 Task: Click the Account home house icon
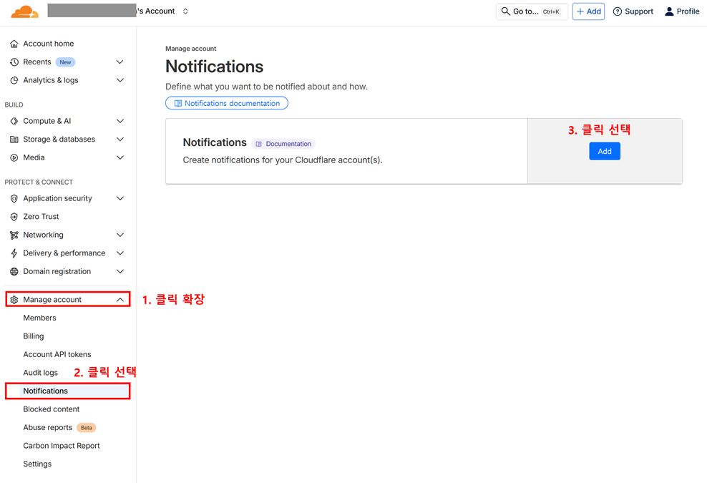14,44
